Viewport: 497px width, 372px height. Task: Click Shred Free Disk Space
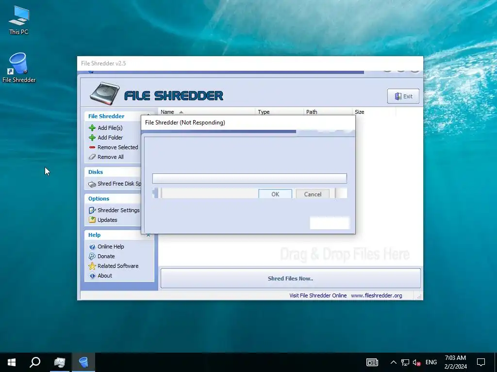pos(119,184)
